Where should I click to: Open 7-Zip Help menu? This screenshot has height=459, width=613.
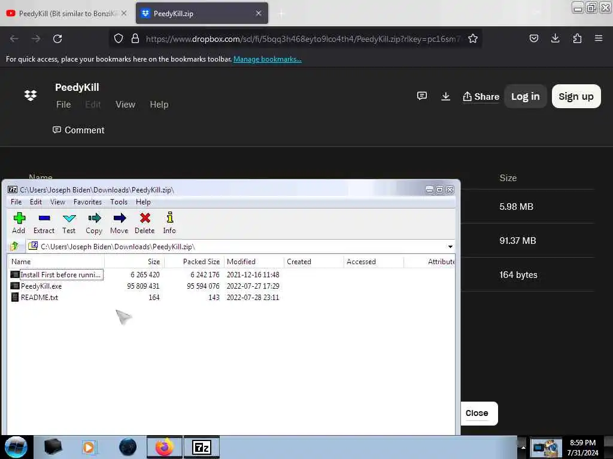pyautogui.click(x=143, y=202)
